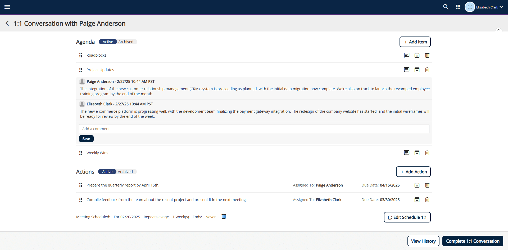Click Elizabeth Clark's comment avatar
Viewport: 508px width, 250px height.
82,104
